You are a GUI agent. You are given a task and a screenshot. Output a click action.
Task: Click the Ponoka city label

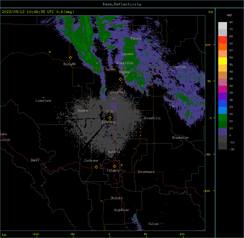[136, 38]
